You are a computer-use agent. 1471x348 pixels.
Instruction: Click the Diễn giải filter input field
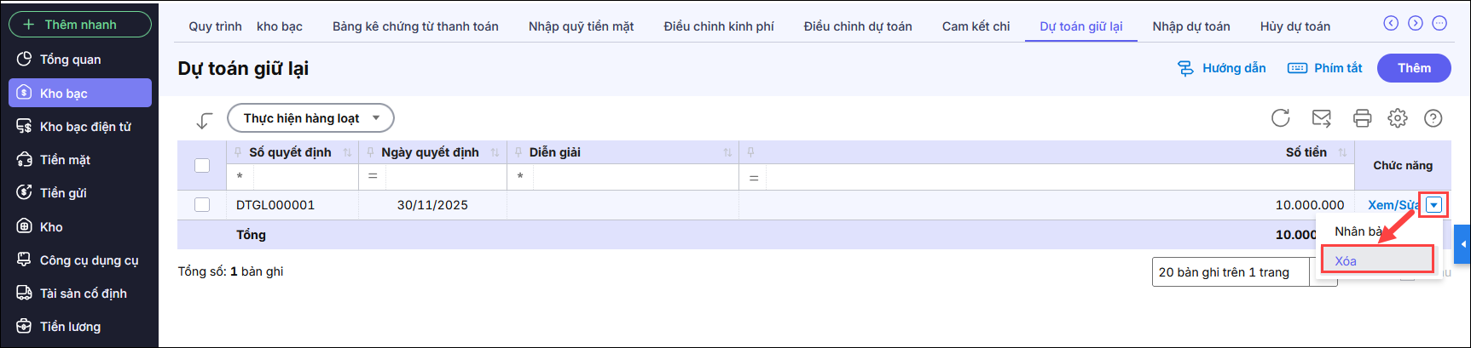[634, 177]
